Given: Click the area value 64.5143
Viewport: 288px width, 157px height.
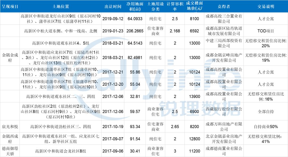Looking at the screenshot, I should 135,43.
